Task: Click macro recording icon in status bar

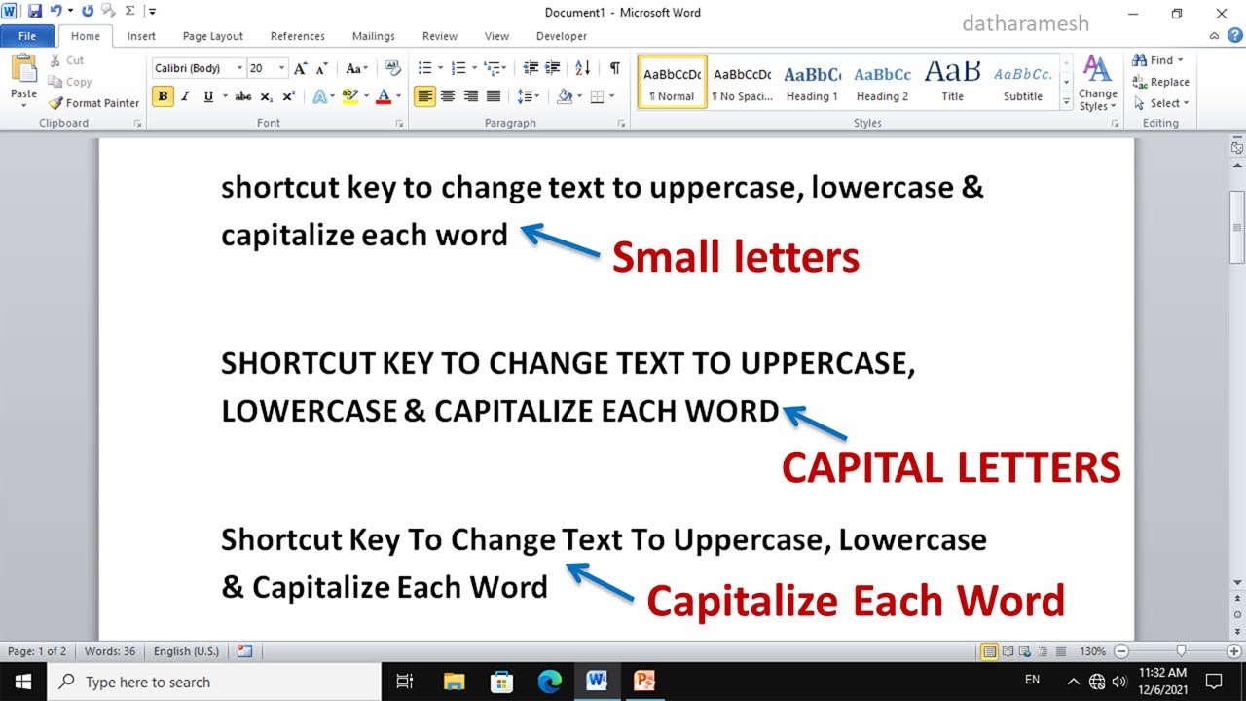Action: click(244, 651)
